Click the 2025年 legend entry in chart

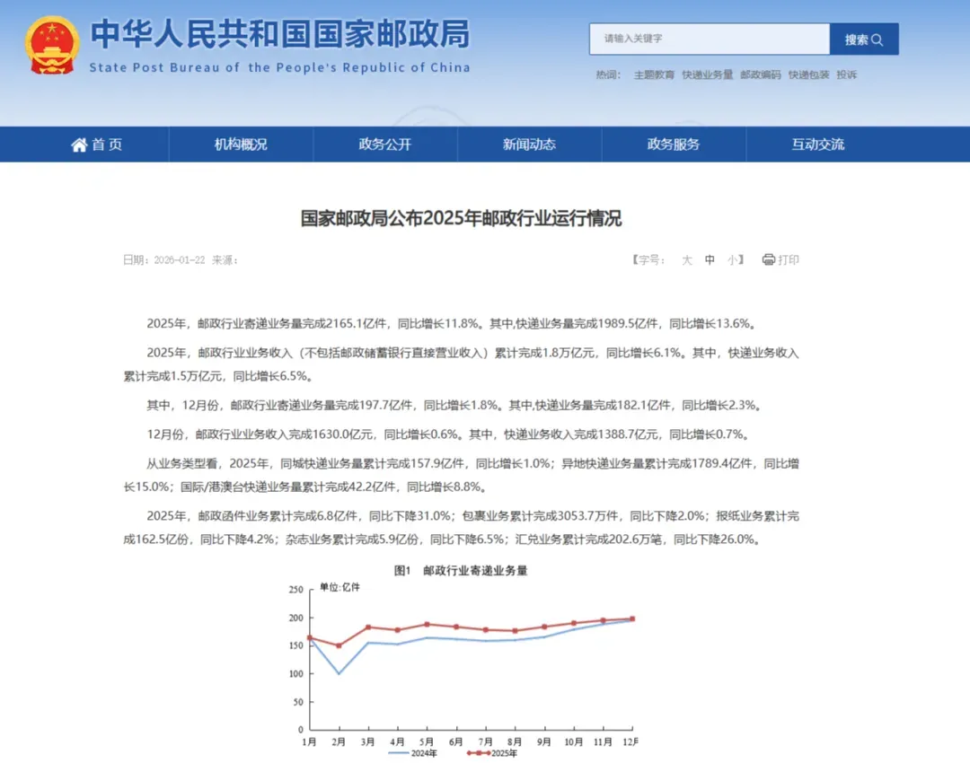(x=492, y=753)
